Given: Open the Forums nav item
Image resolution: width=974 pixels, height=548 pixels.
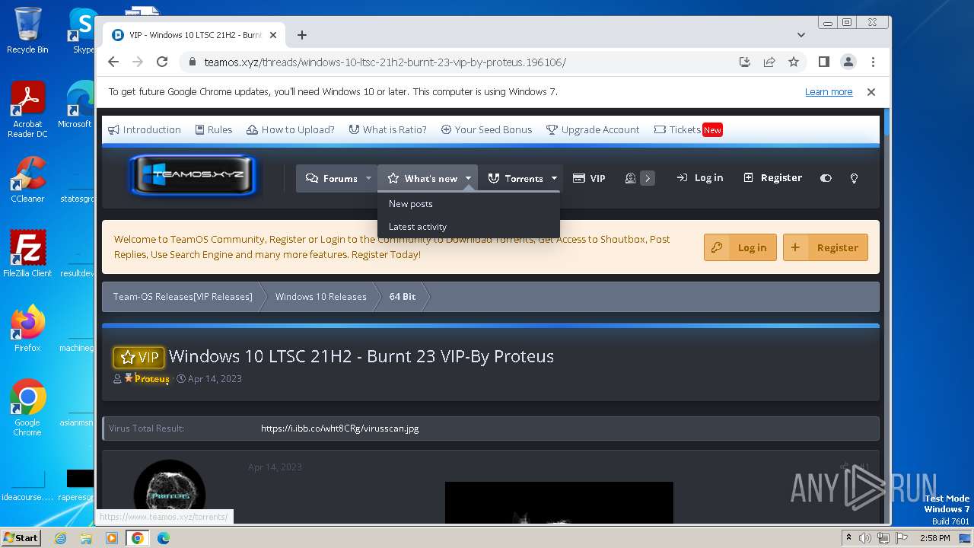Looking at the screenshot, I should point(332,178).
